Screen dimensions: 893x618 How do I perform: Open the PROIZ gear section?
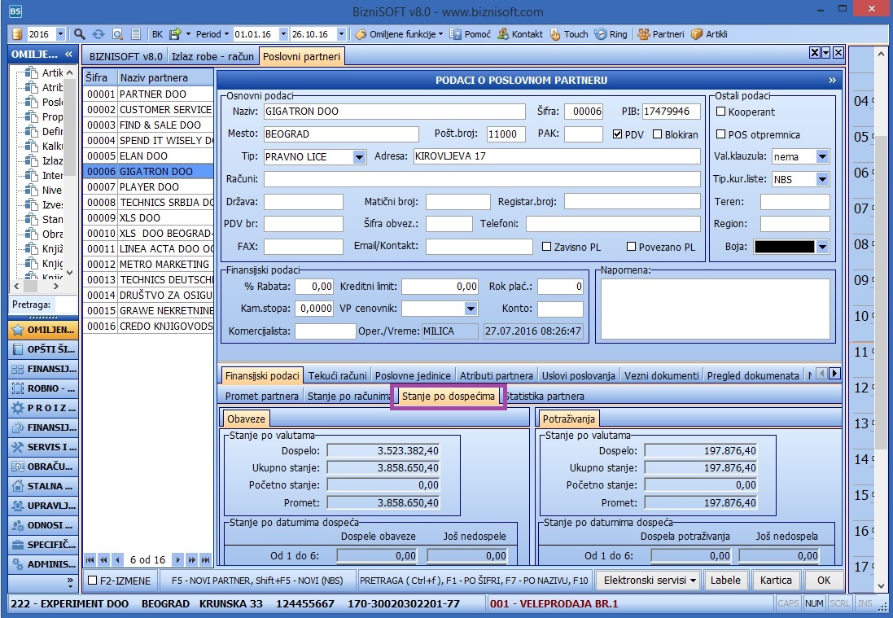[x=43, y=408]
